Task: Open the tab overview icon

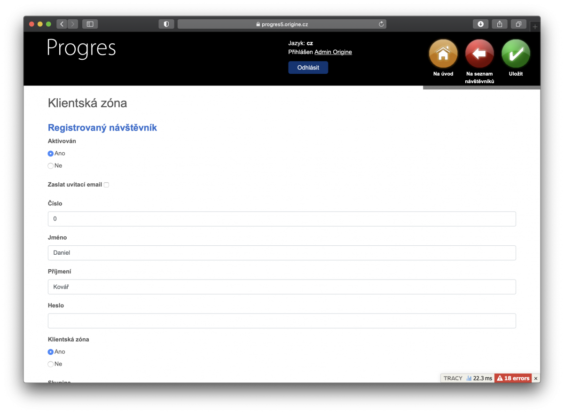Action: point(518,23)
